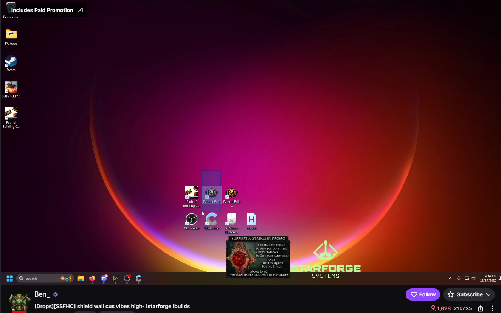This screenshot has width=501, height=313.
Task: Select the OBS Studio desktop shortcut
Action: point(192,222)
